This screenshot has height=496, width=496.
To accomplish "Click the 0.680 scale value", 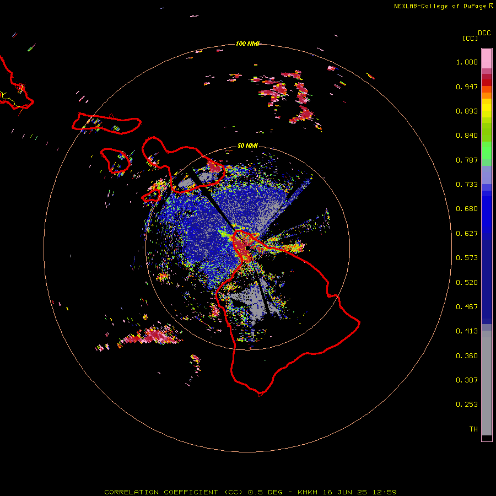I will tap(467, 209).
